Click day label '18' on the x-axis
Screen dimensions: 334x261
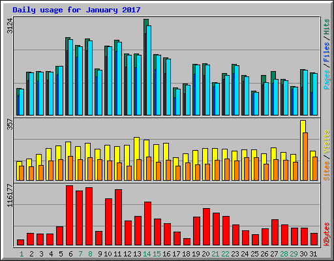[186, 254]
